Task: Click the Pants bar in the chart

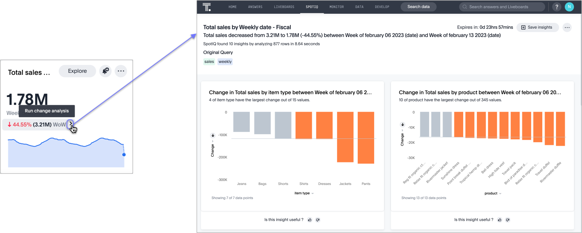Action: click(366, 138)
